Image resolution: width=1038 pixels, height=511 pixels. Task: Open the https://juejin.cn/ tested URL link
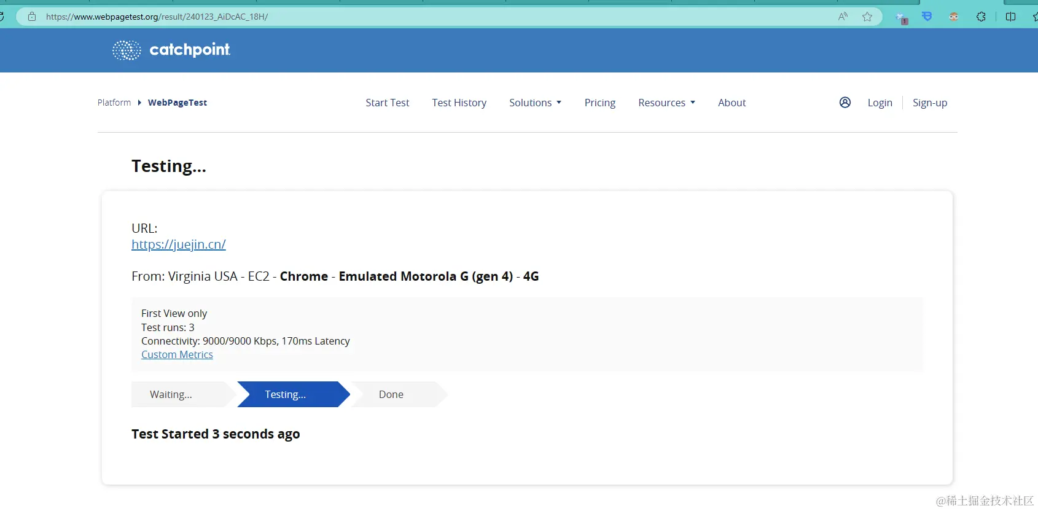pos(179,244)
